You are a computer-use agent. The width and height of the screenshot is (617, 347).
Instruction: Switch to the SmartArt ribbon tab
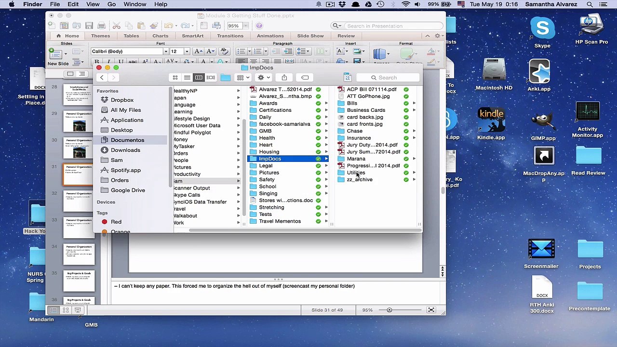pos(192,36)
